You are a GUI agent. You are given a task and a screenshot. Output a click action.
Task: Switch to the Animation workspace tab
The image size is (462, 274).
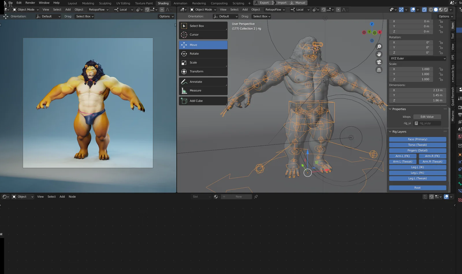(180, 3)
